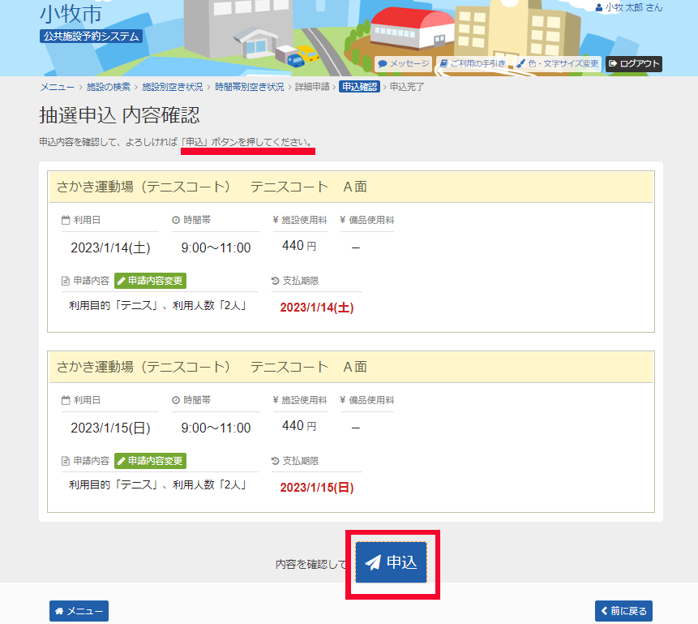Click pencil 申請内容変更 for the 2023/1/15 booking
This screenshot has height=624, width=698.
pos(121,461)
